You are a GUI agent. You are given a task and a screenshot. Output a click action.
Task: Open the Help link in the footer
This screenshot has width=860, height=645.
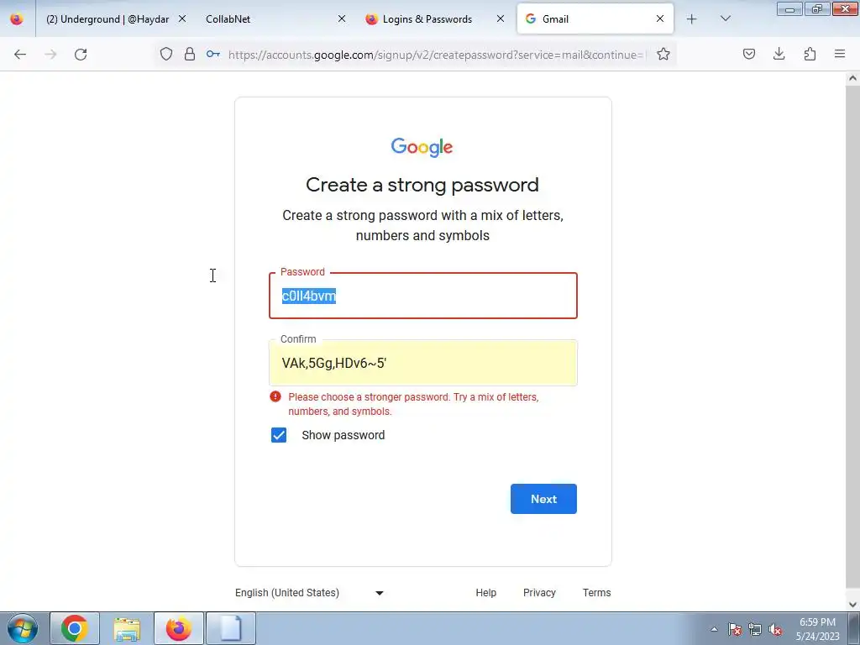486,593
